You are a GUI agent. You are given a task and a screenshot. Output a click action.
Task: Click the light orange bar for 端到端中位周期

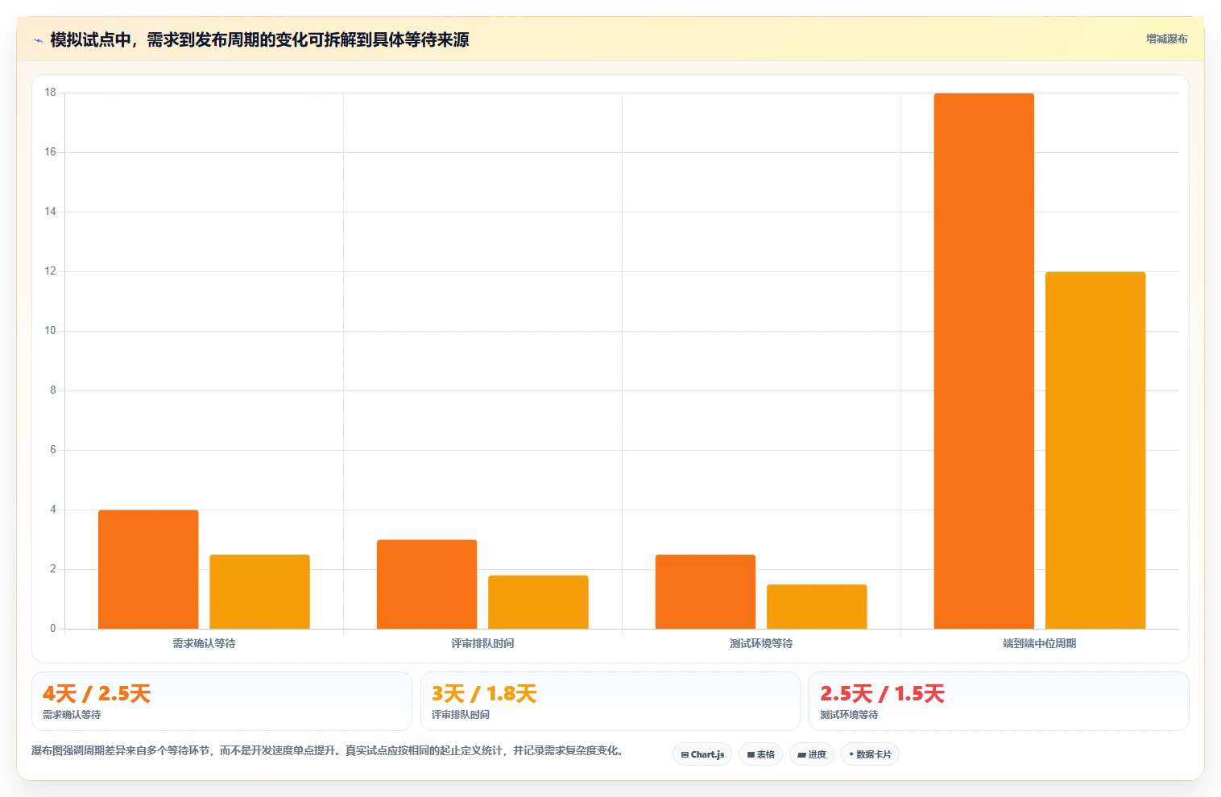pyautogui.click(x=1095, y=450)
